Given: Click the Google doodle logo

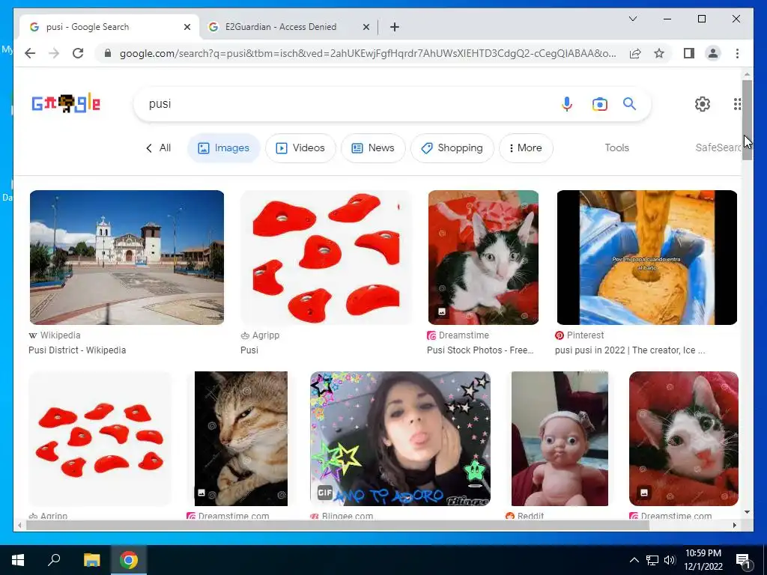Looking at the screenshot, I should [x=66, y=103].
